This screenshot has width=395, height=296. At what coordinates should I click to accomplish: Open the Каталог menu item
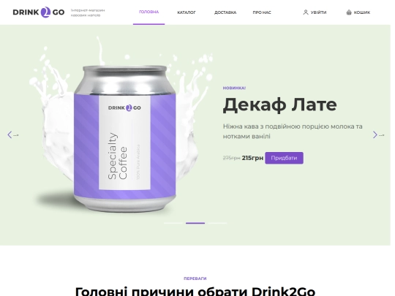tap(187, 12)
